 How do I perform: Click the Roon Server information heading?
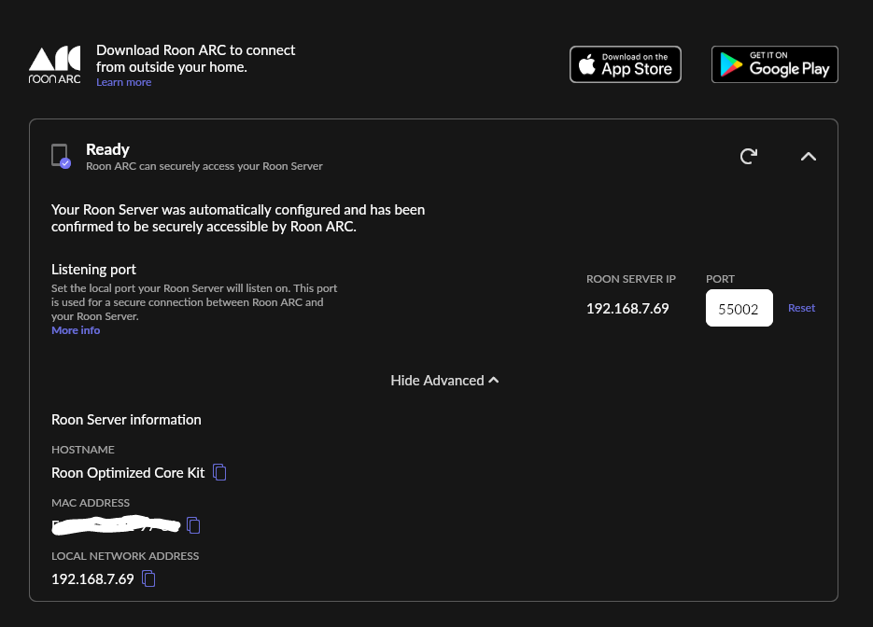click(x=126, y=420)
